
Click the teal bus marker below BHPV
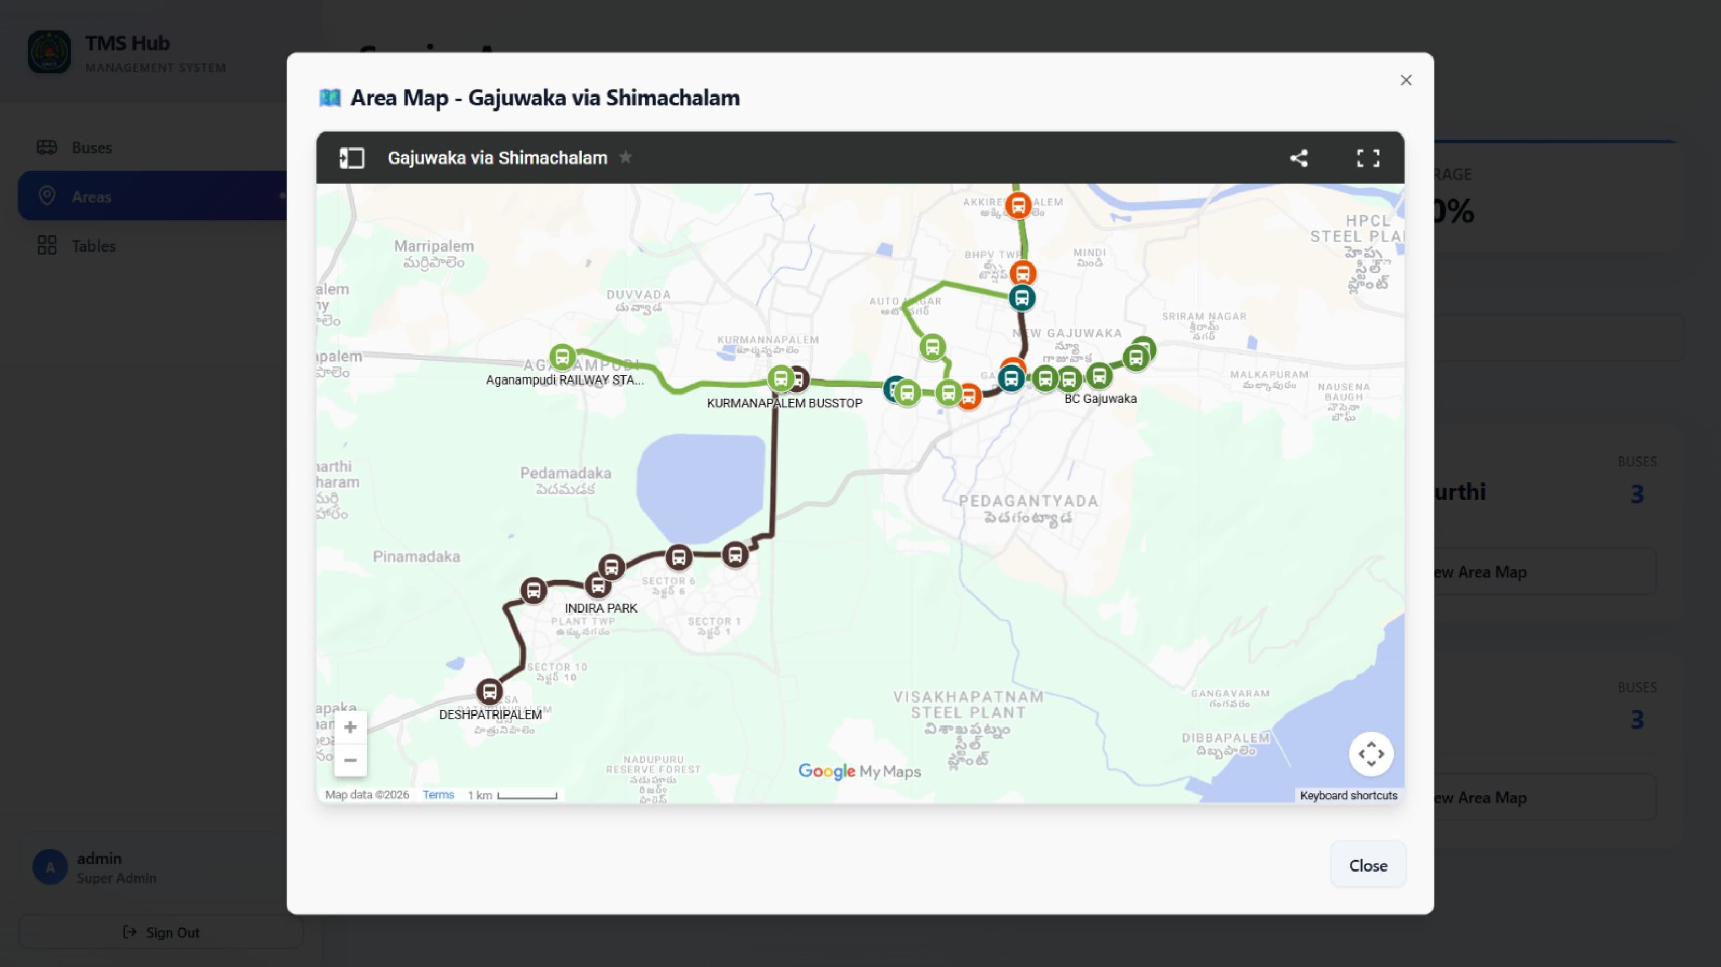click(1022, 298)
